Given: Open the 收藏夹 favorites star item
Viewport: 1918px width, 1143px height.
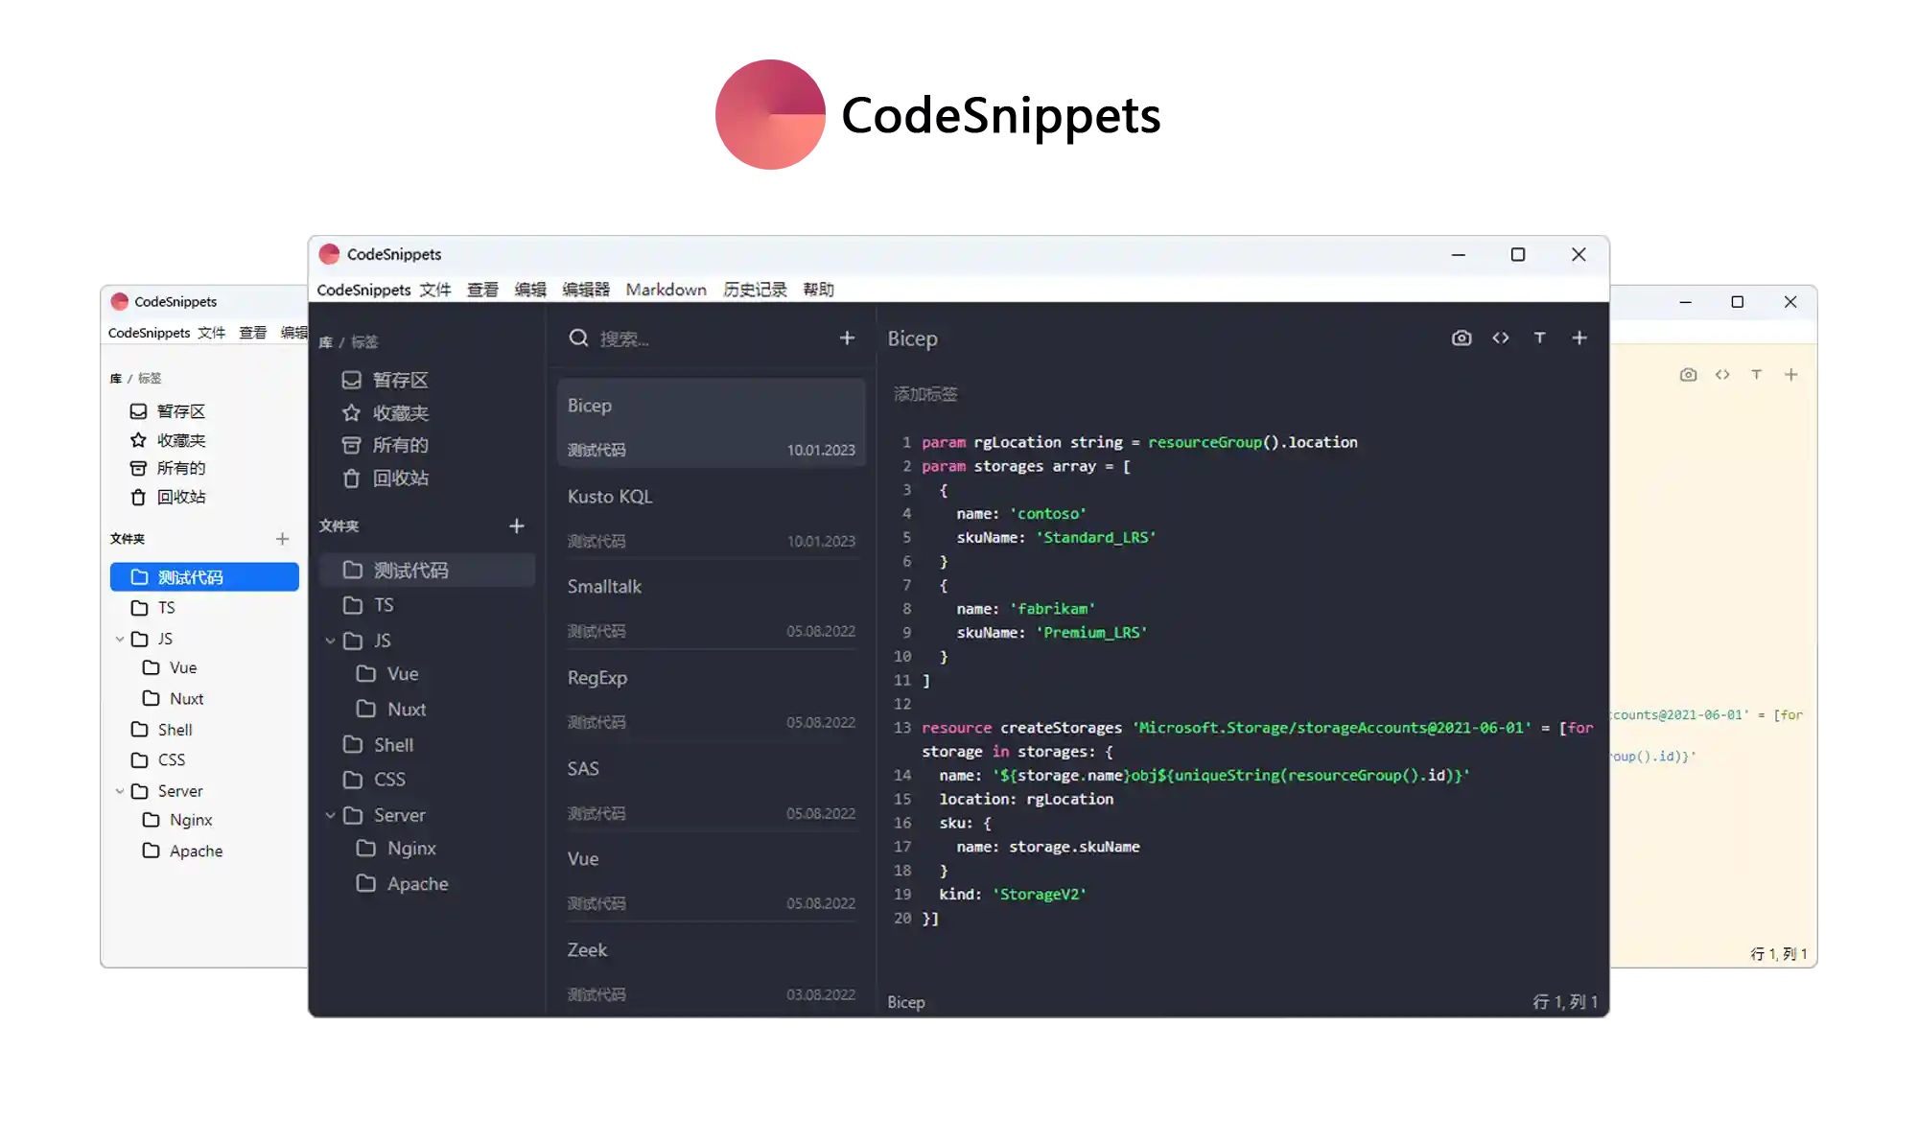Looking at the screenshot, I should click(399, 413).
